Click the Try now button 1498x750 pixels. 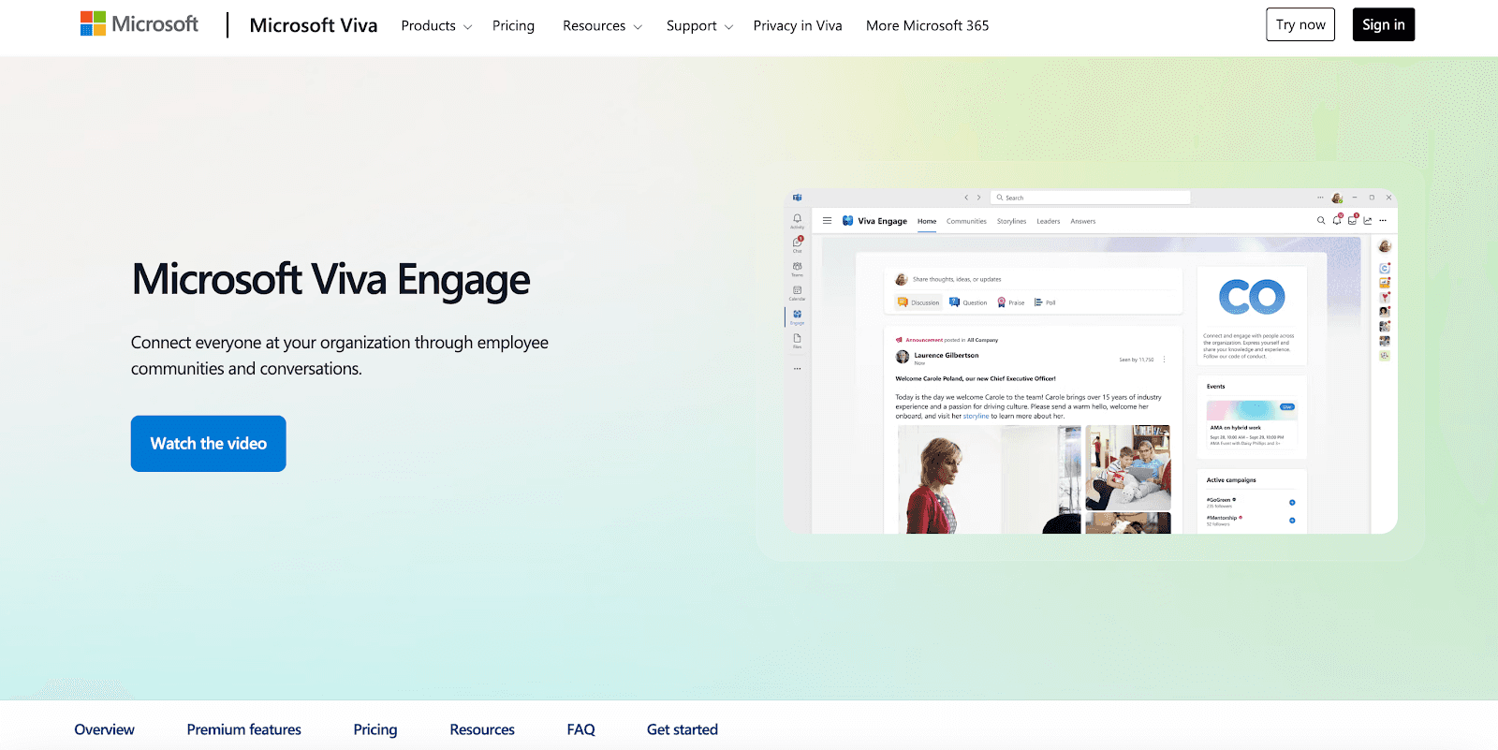tap(1300, 24)
